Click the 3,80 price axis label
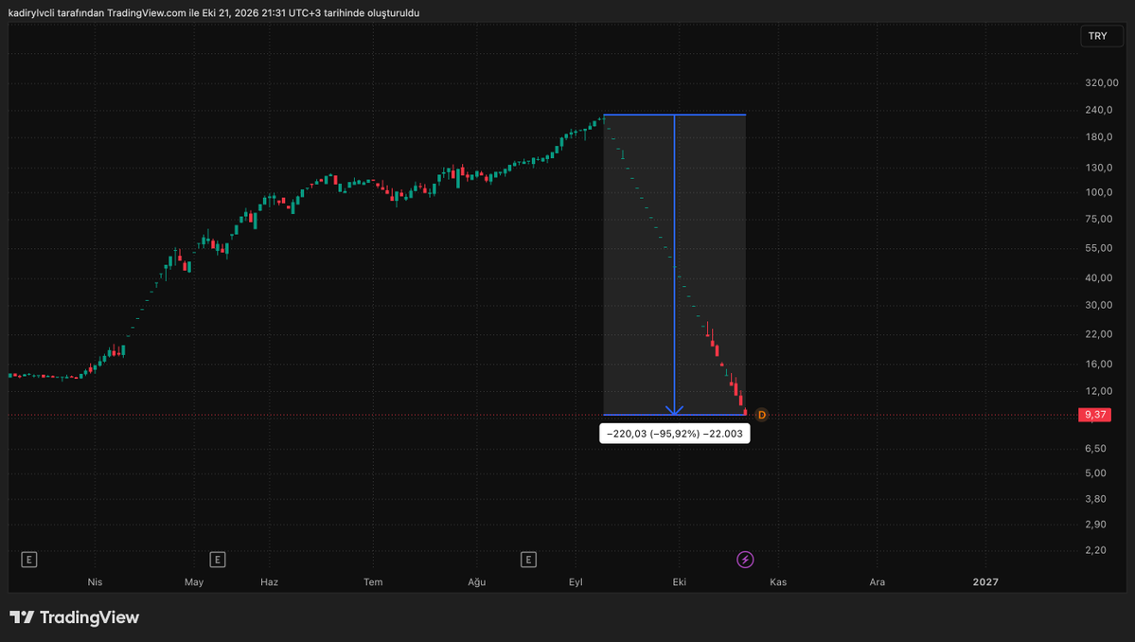Viewport: 1135px width, 642px height. coord(1096,499)
